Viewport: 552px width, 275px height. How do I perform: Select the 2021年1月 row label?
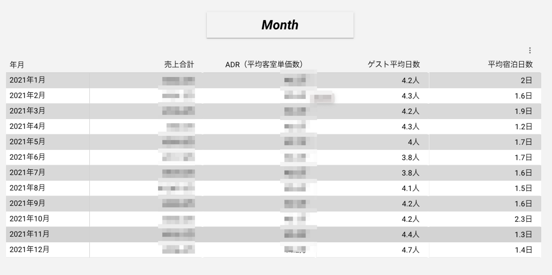(x=27, y=80)
